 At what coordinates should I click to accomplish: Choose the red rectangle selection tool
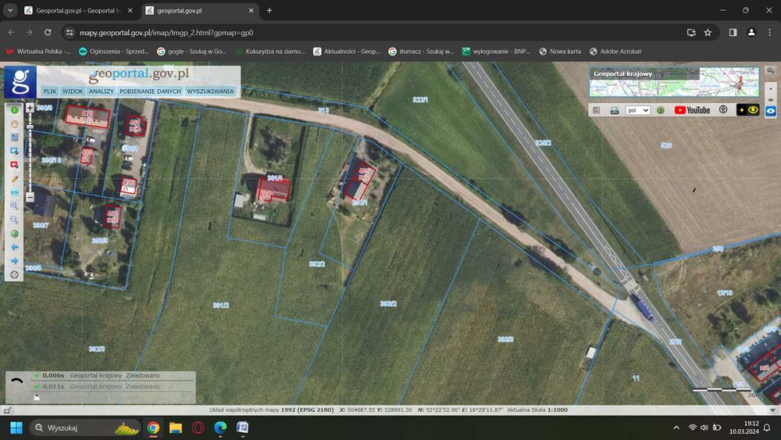point(14,165)
